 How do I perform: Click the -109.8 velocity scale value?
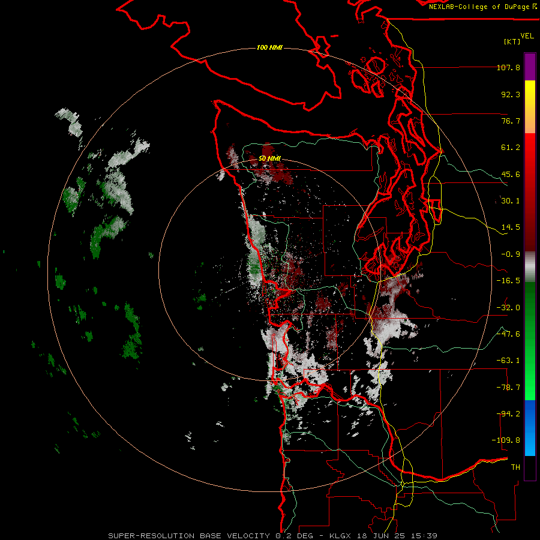(506, 440)
